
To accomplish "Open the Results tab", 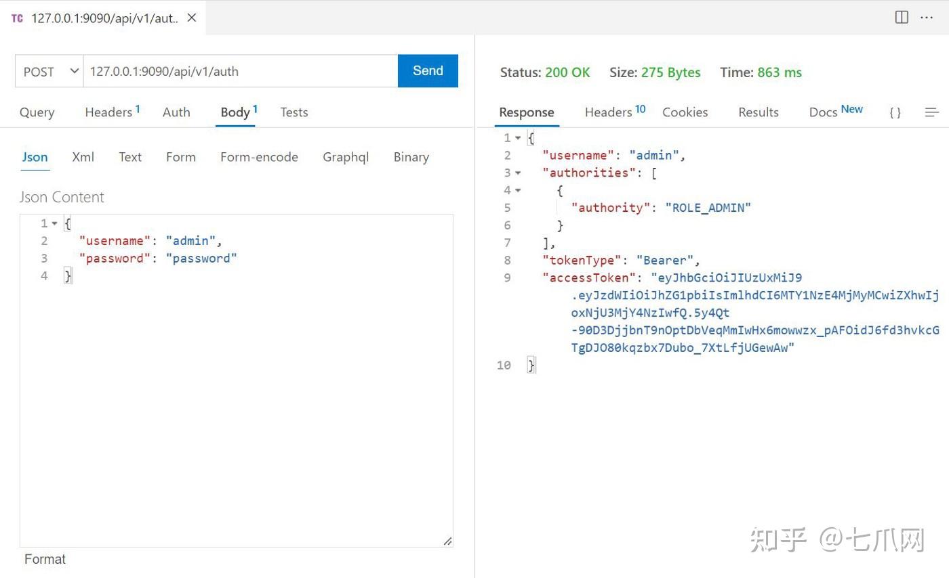I will (x=759, y=112).
